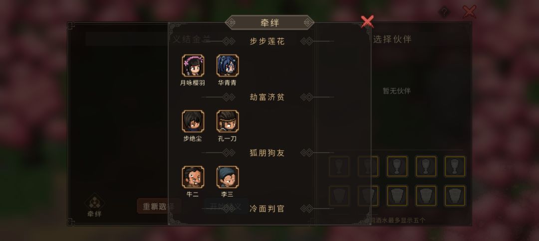The width and height of the screenshot is (539, 241).
Task: Close the background panel with top-right X
Action: [x=469, y=11]
